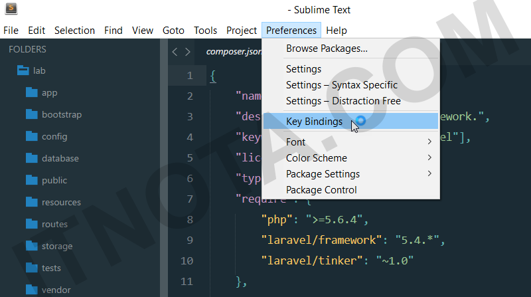This screenshot has height=297, width=531.
Task: Open the Tools menu
Action: (205, 31)
